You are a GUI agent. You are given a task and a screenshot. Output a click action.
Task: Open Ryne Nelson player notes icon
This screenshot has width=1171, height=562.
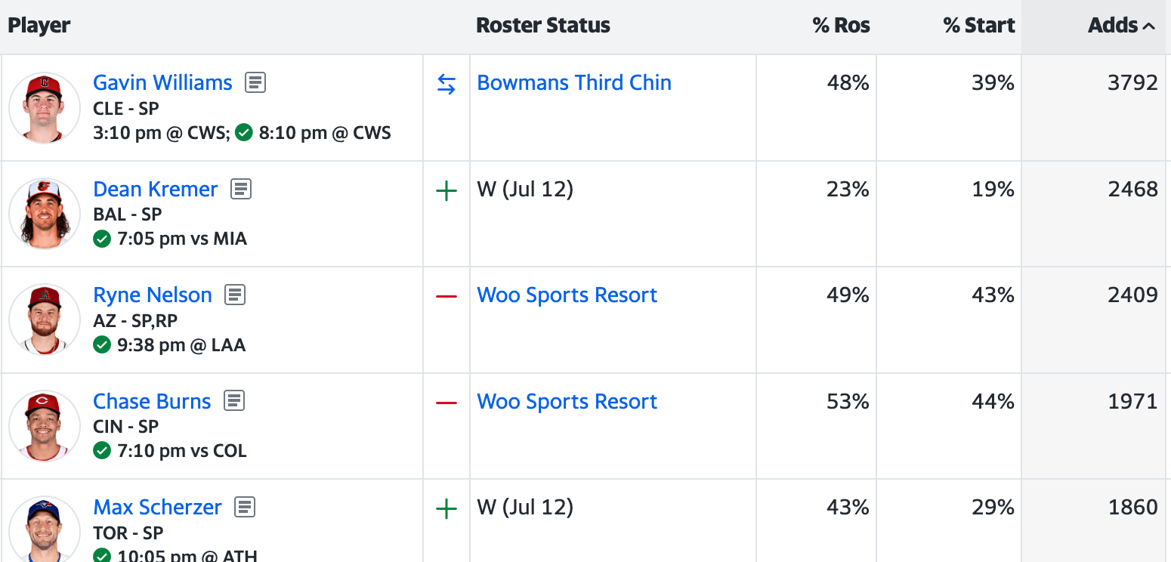tap(236, 295)
